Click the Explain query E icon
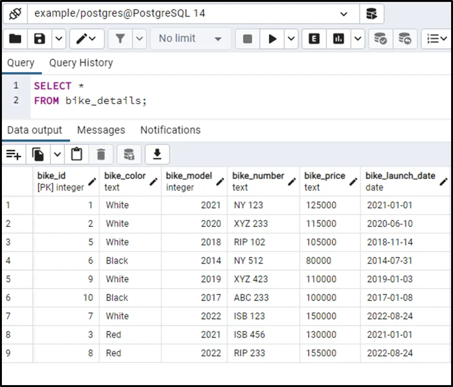Screen dimensions: 453x387 [314, 39]
